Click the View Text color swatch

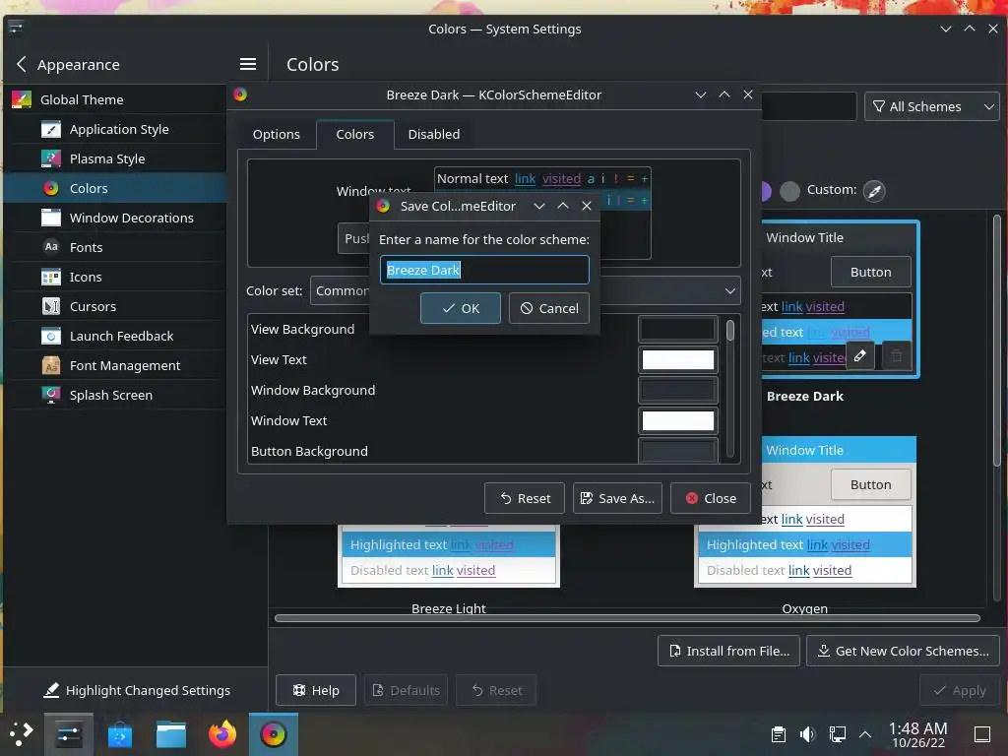pyautogui.click(x=677, y=360)
